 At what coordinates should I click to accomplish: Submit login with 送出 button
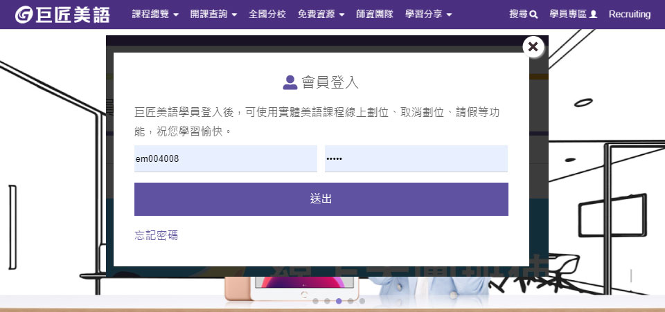(x=321, y=199)
